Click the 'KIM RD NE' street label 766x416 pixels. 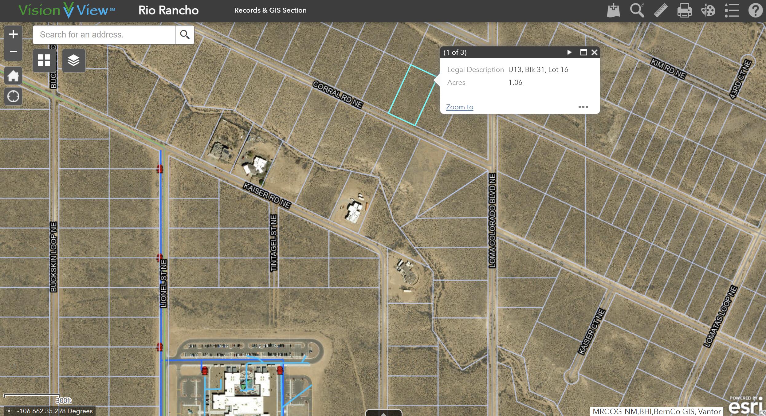pyautogui.click(x=668, y=69)
